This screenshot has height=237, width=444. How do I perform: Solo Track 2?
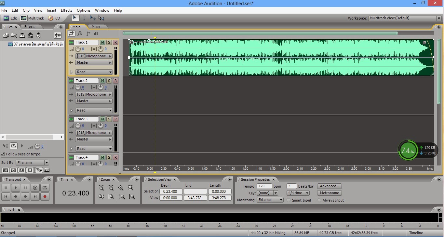click(109, 81)
